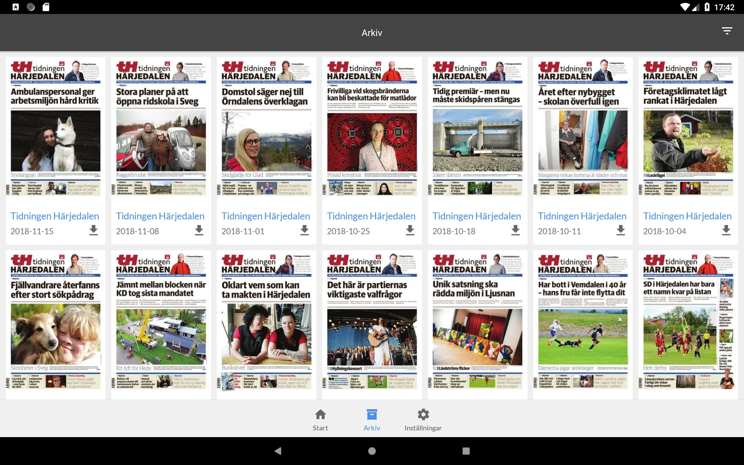Download the 2018-10-18 issue

(x=515, y=230)
